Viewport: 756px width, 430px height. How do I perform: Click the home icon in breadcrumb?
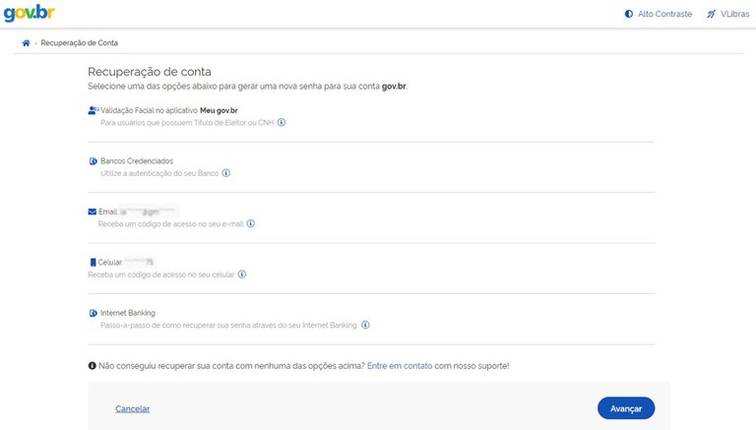click(x=26, y=44)
